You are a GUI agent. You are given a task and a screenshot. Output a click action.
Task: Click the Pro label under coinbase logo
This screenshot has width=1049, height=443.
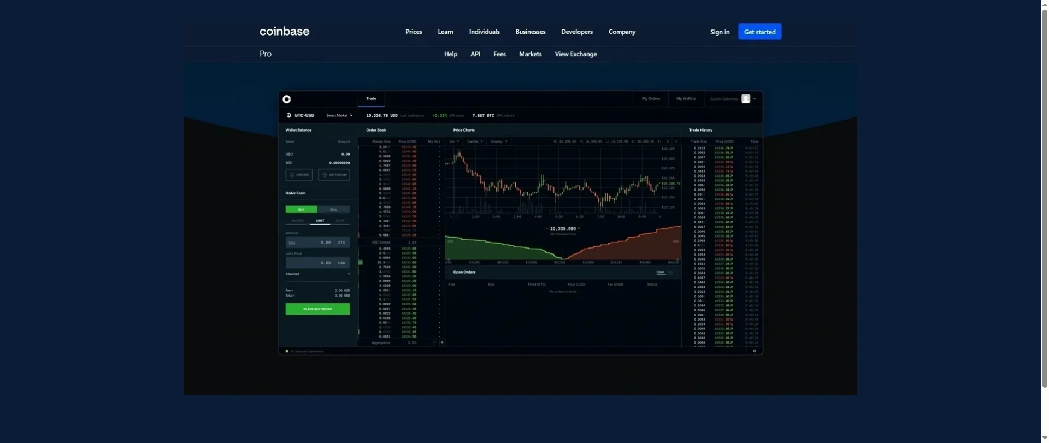click(x=266, y=54)
